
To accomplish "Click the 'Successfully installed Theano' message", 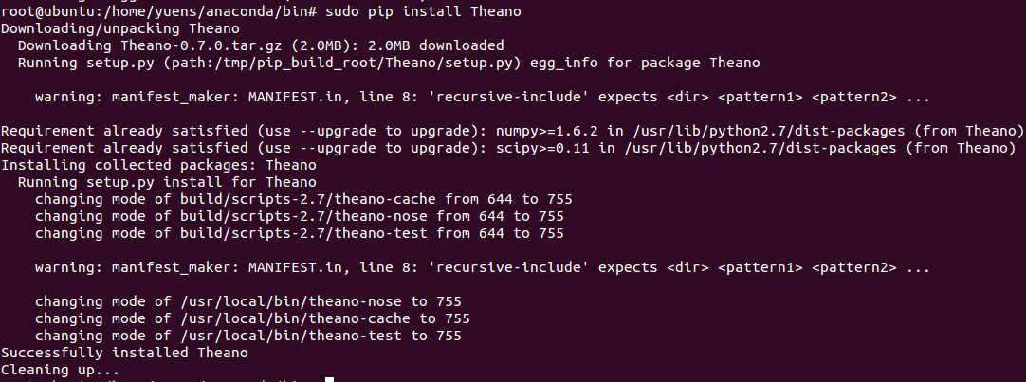I will pyautogui.click(x=124, y=353).
